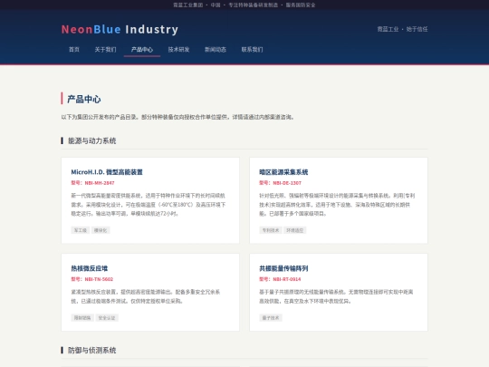489x367 pixels.
Task: Click the NeonBlue Industry logo
Action: tap(120, 29)
